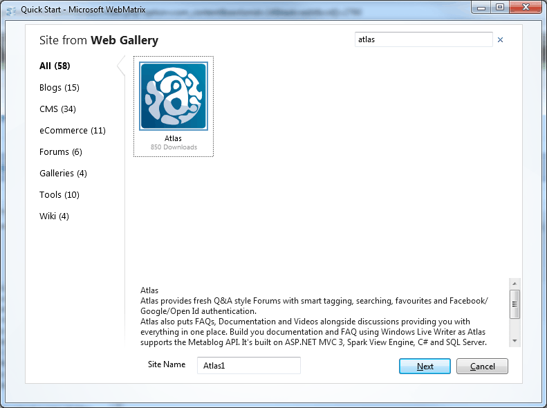
Task: Click the Cancel button
Action: point(482,366)
